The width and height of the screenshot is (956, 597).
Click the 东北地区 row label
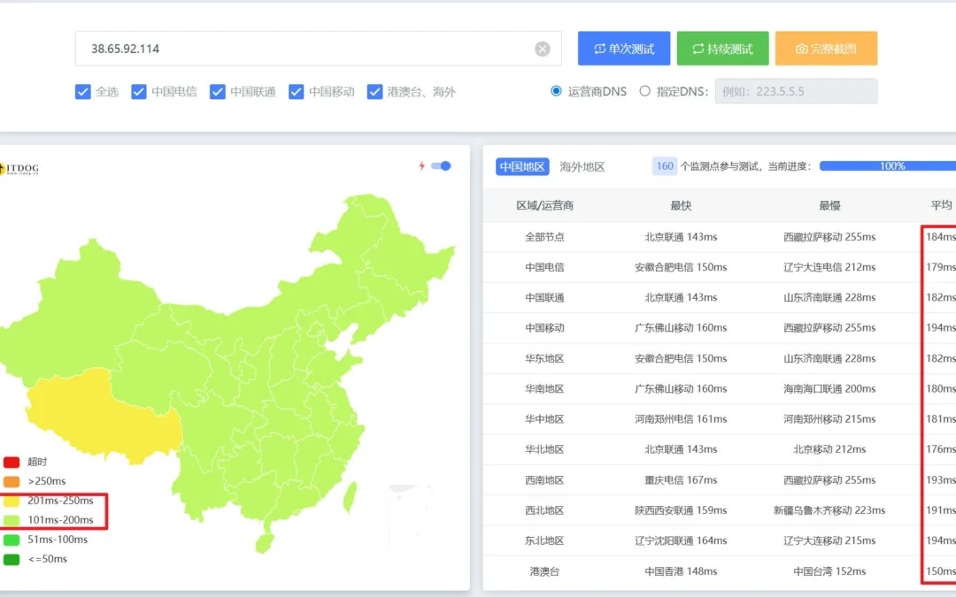[545, 541]
